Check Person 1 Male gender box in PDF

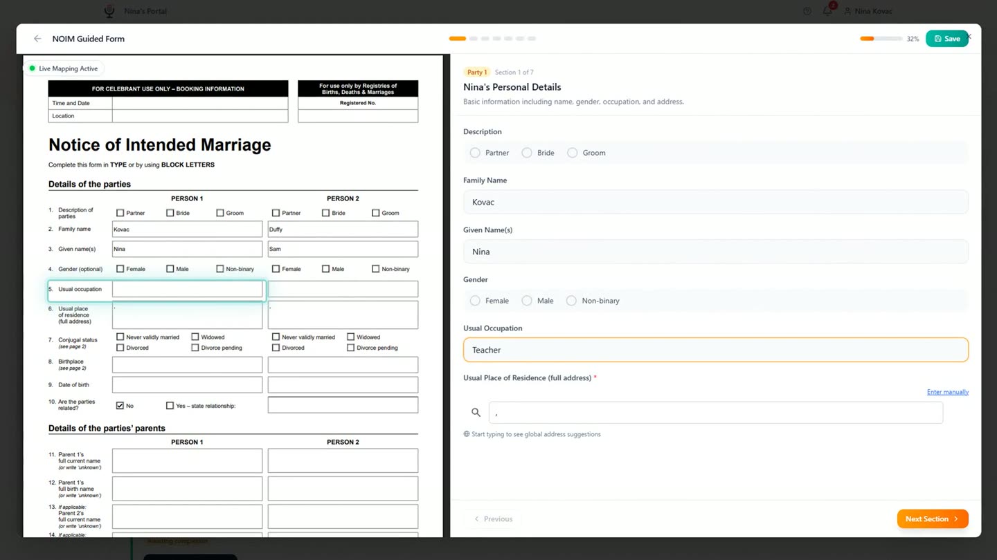click(170, 269)
